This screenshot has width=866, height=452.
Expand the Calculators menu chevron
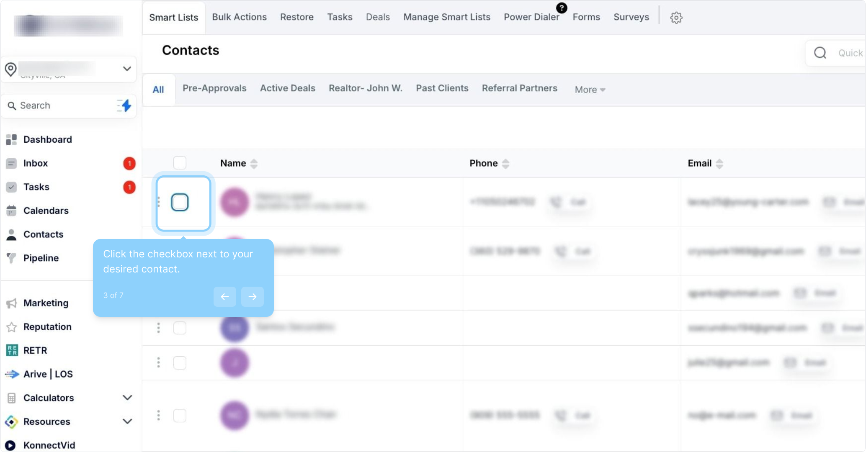pos(127,398)
